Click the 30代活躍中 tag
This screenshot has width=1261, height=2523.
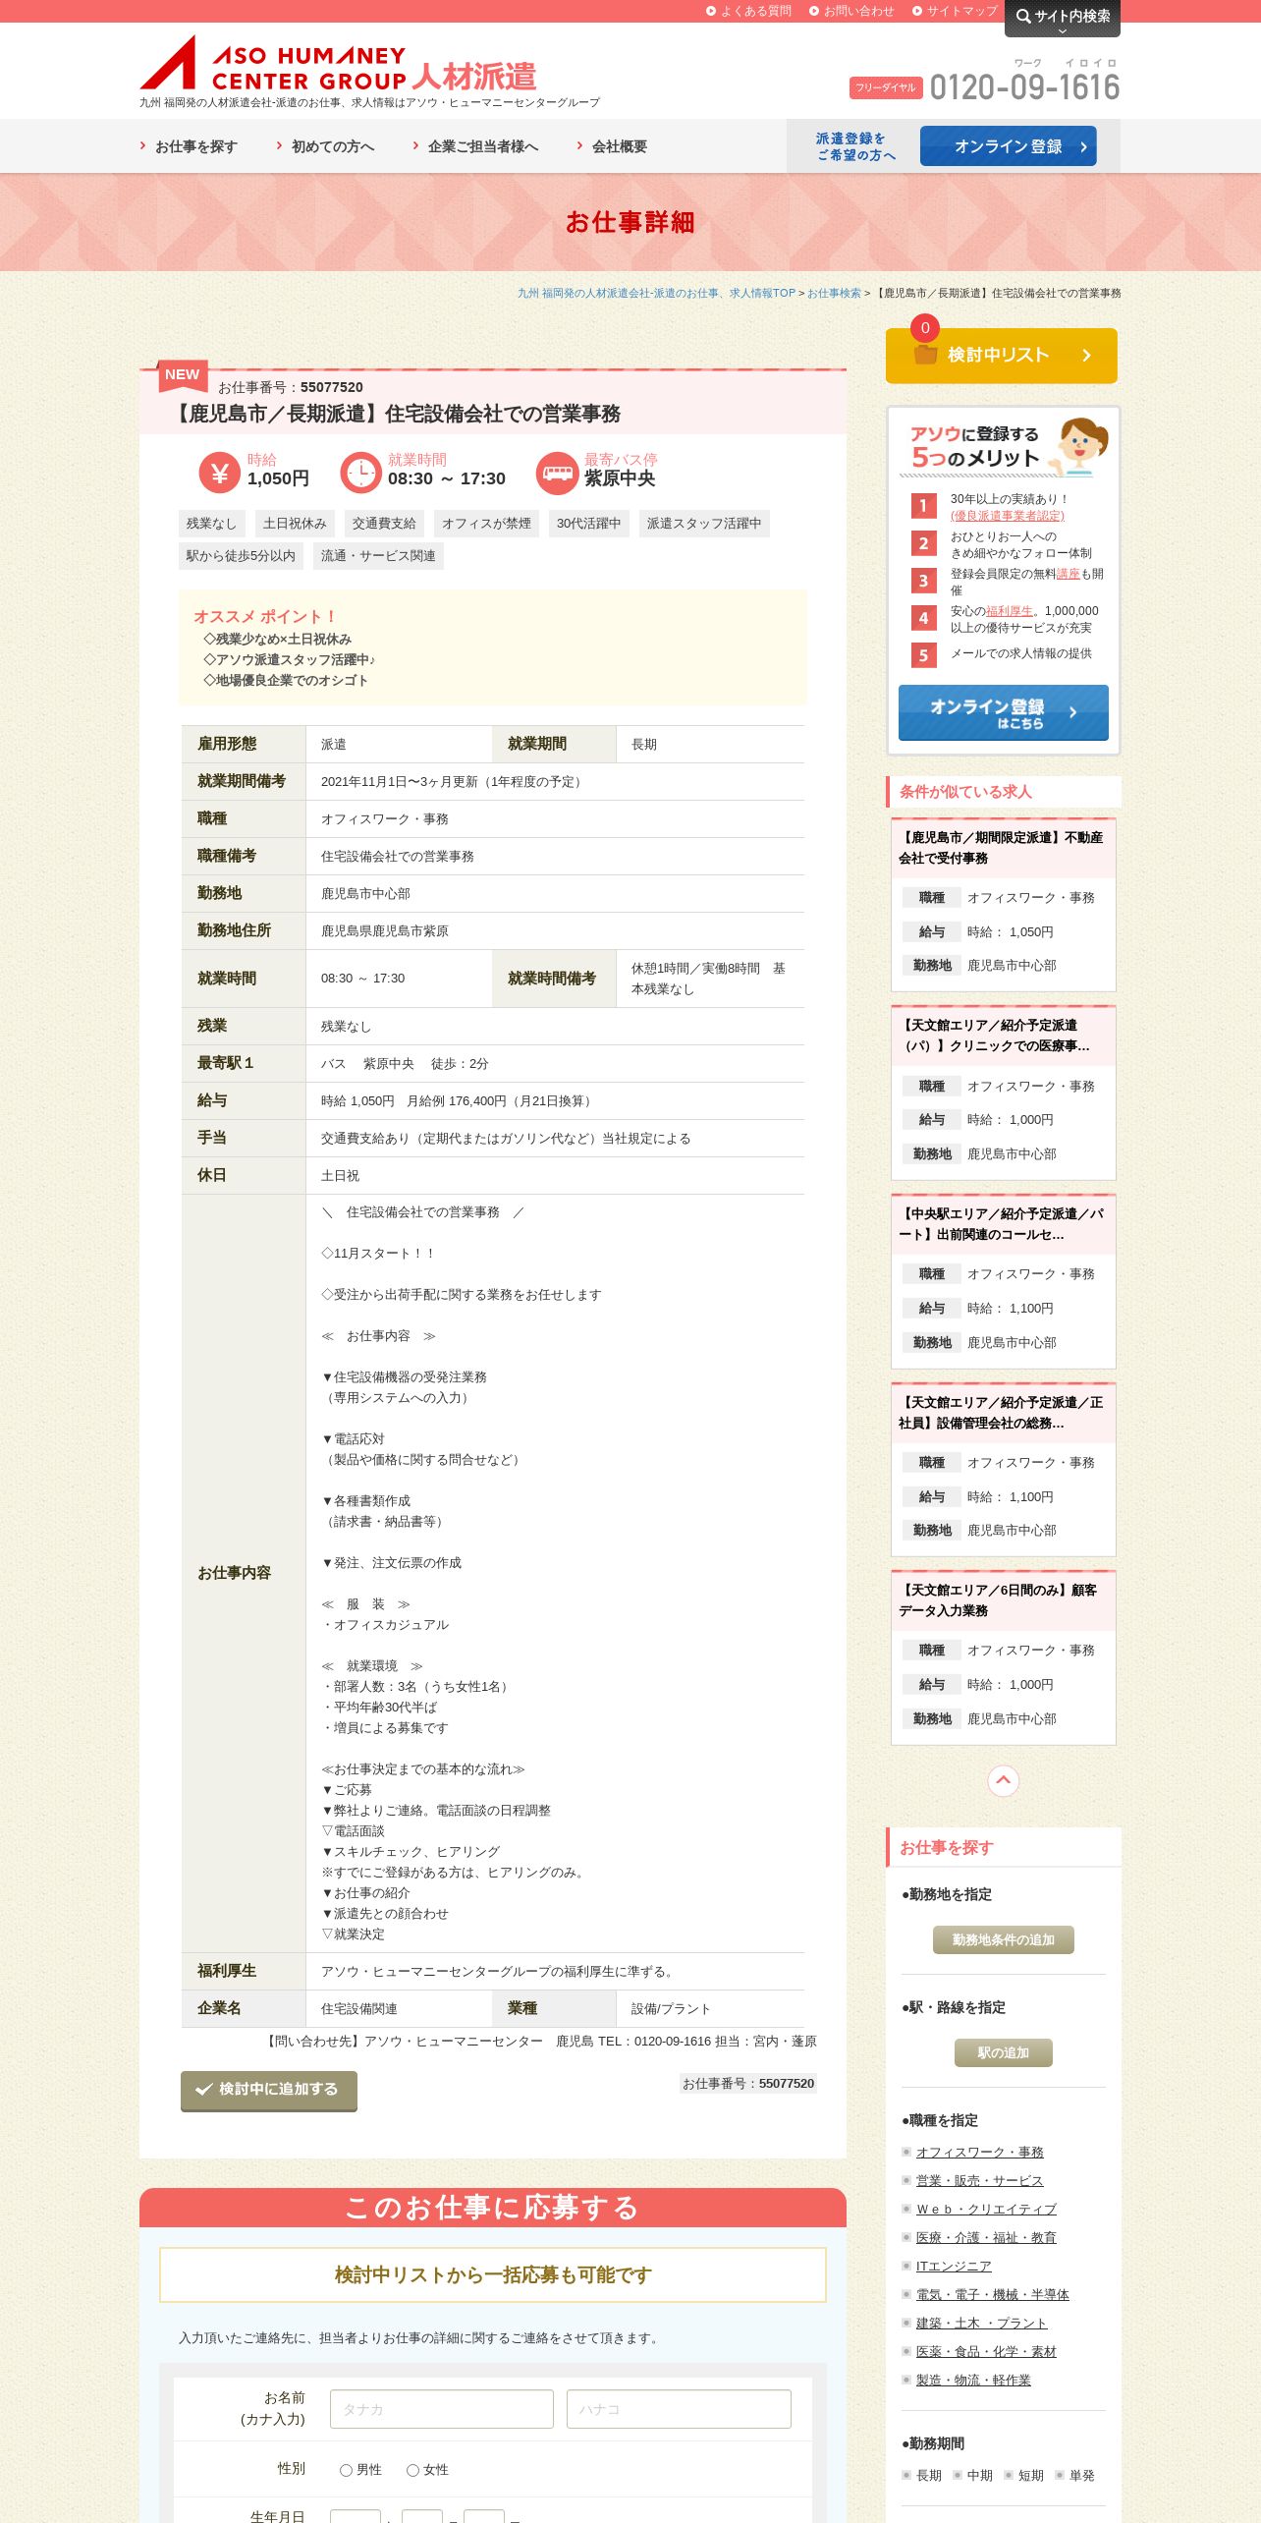589,524
